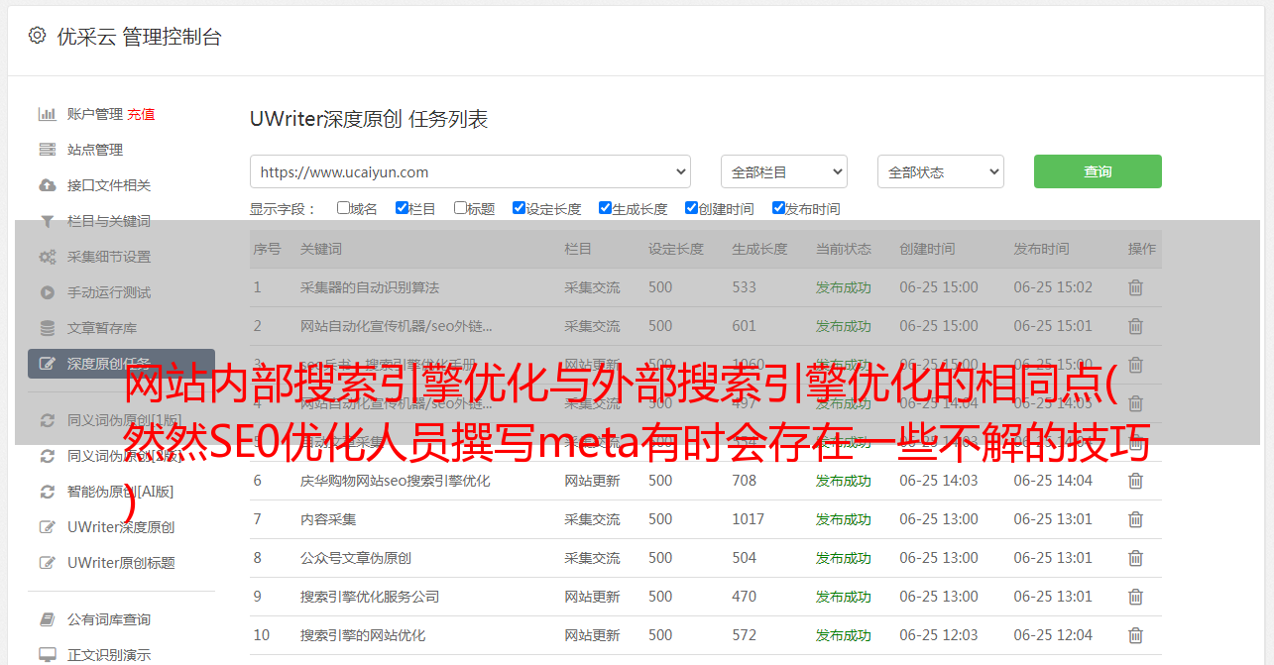This screenshot has width=1274, height=665.
Task: Select the filter icon for 栏目与关键词
Action: (47, 221)
